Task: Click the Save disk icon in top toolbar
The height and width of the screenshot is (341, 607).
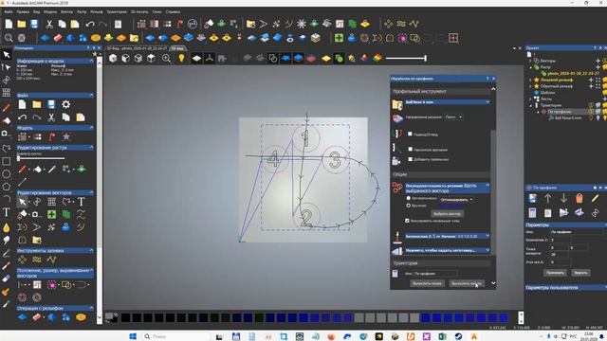Action: pos(34,24)
